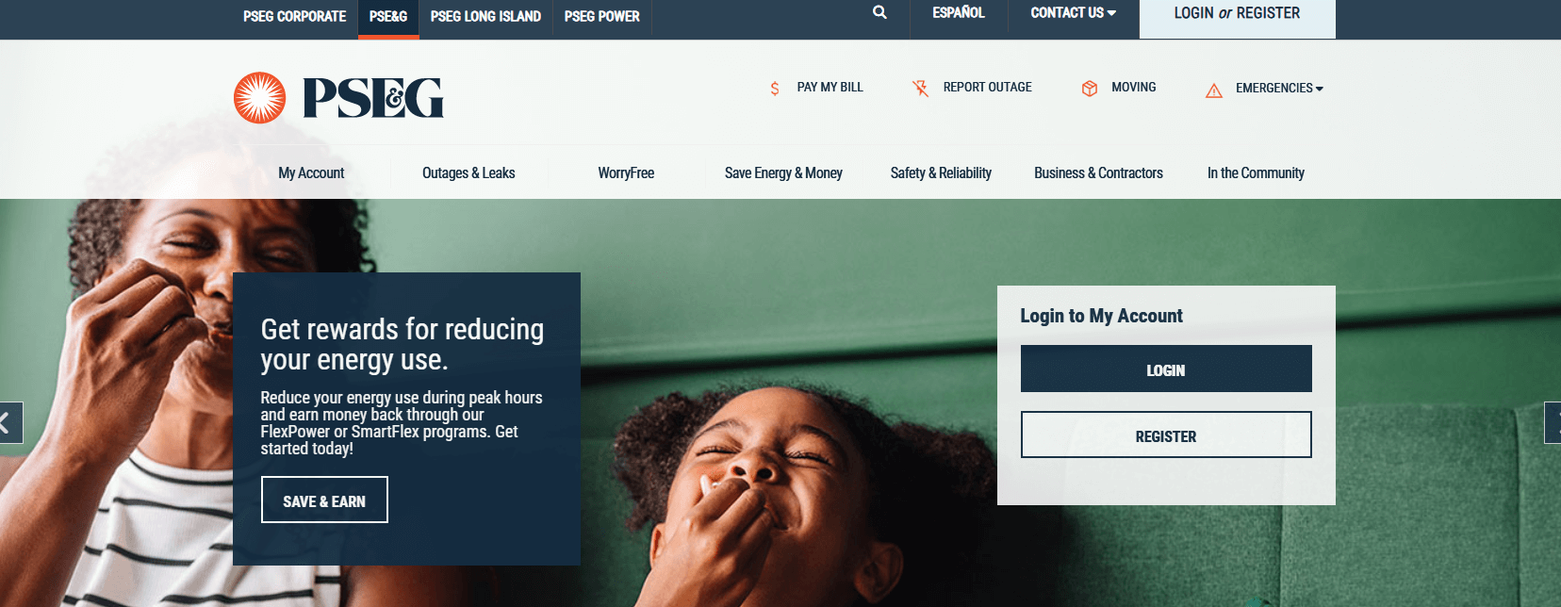Image resolution: width=1561 pixels, height=607 pixels.
Task: Expand the Emergencies dropdown menu
Action: point(1279,88)
